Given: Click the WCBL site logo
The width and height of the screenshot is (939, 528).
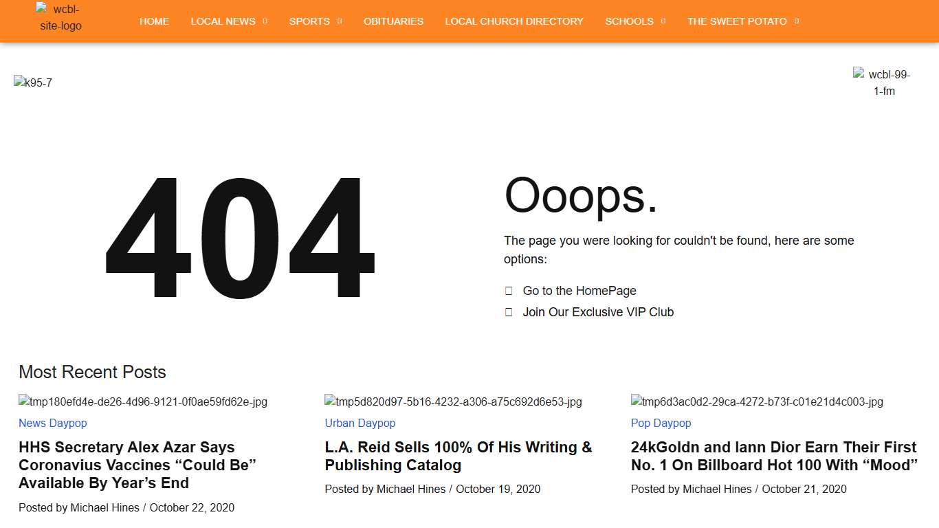Looking at the screenshot, I should [x=60, y=18].
